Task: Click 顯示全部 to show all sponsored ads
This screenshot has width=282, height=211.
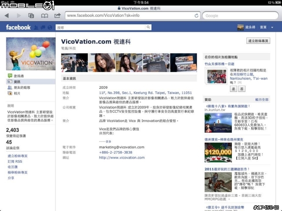Action: pos(262,100)
